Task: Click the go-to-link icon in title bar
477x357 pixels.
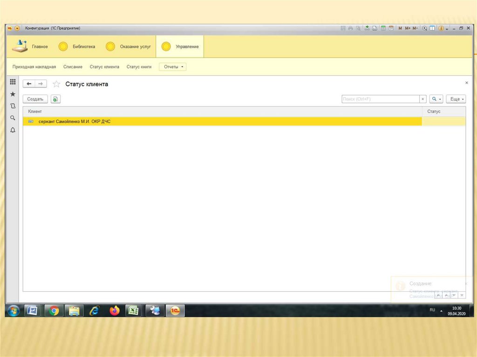Action: [x=375, y=28]
